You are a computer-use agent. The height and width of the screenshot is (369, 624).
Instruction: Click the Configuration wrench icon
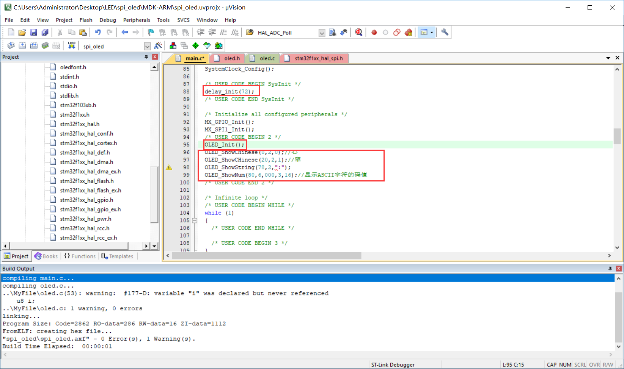point(445,33)
